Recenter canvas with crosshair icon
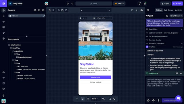The image size is (184, 104). coord(114,99)
